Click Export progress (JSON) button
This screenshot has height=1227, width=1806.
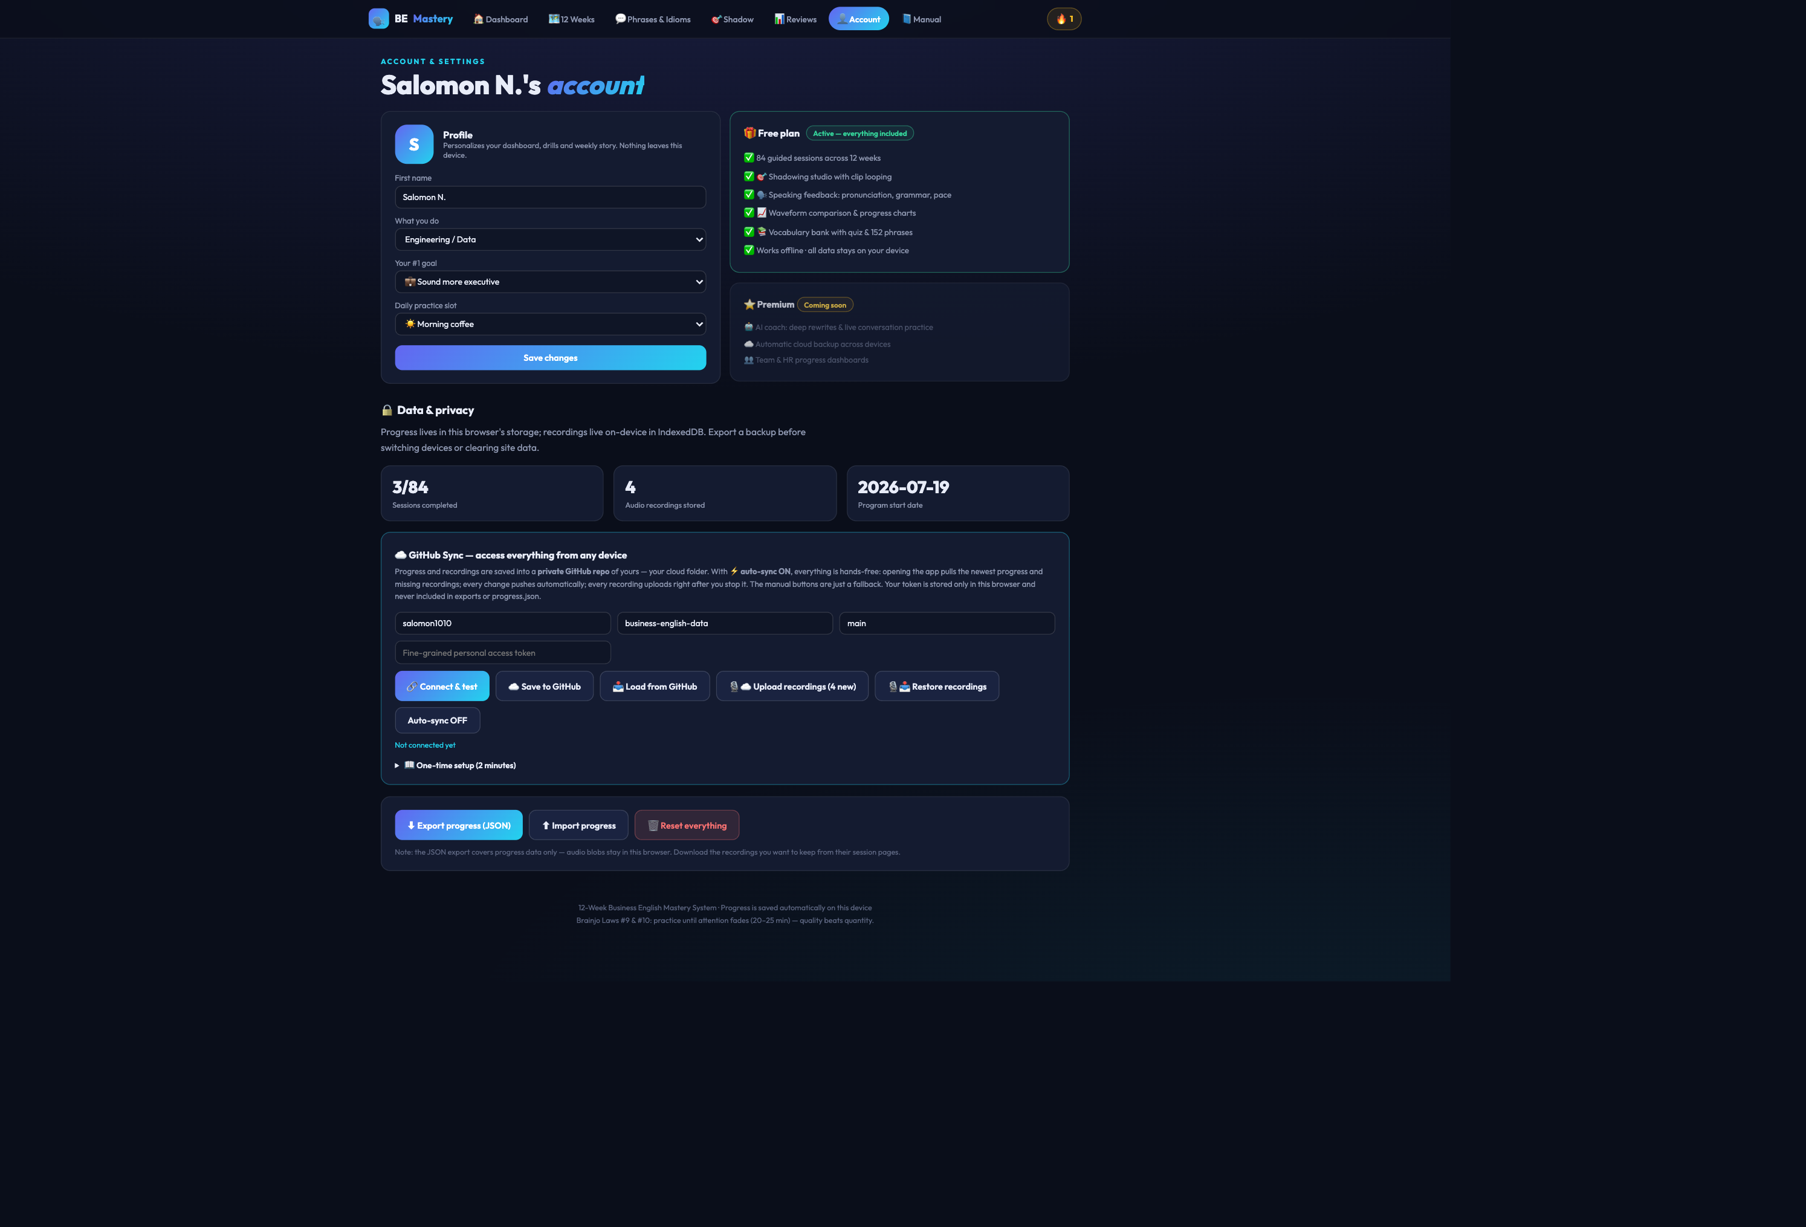[x=459, y=825]
